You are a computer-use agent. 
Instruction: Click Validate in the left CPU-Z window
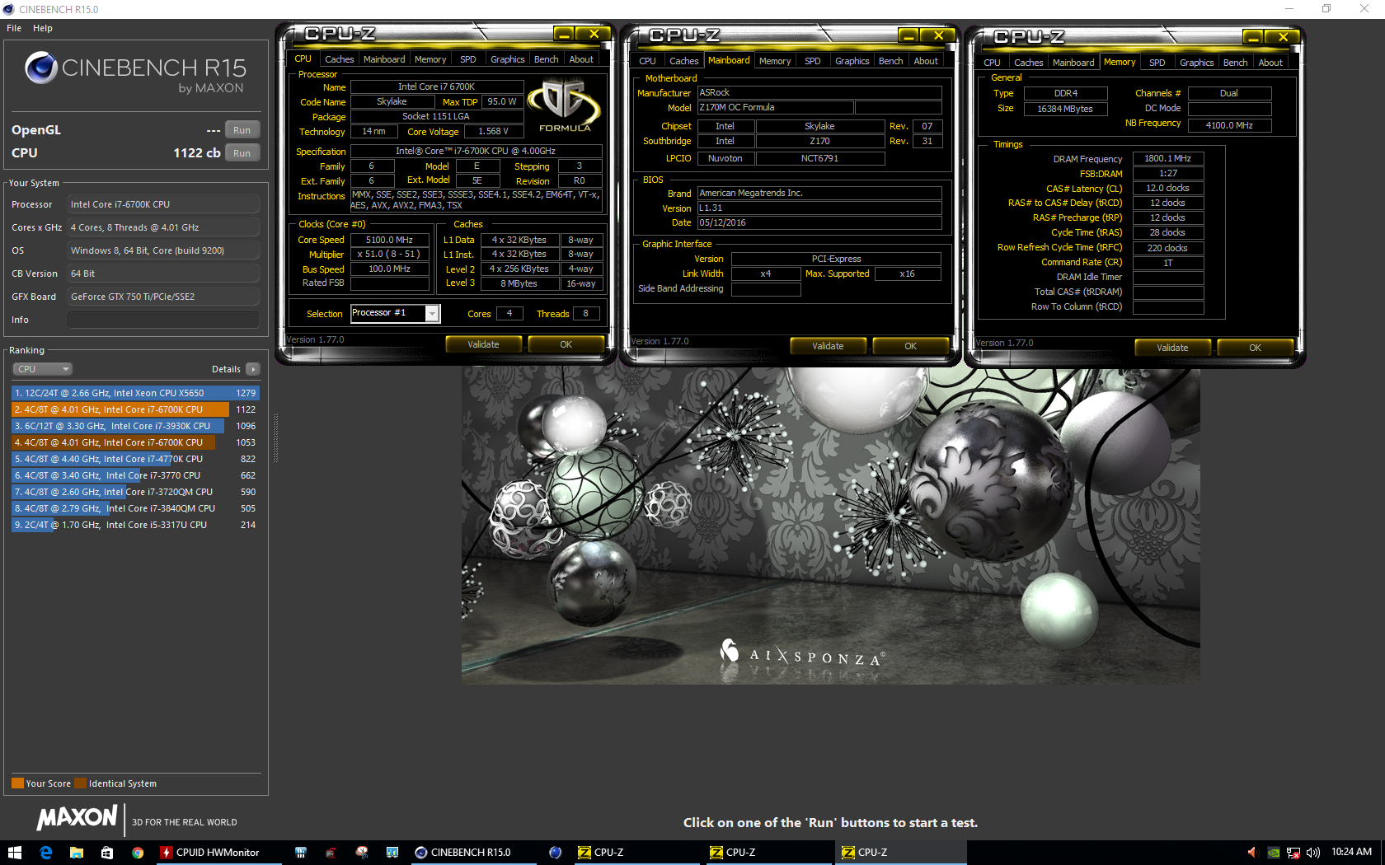483,344
